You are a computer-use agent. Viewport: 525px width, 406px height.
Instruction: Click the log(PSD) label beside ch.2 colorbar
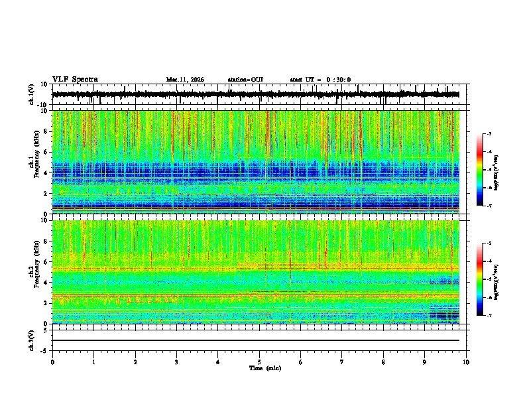496,283
